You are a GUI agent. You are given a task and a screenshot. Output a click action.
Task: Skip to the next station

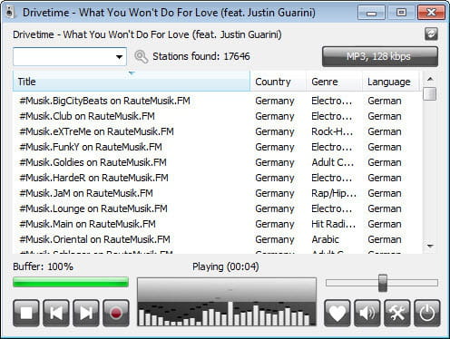click(x=86, y=313)
